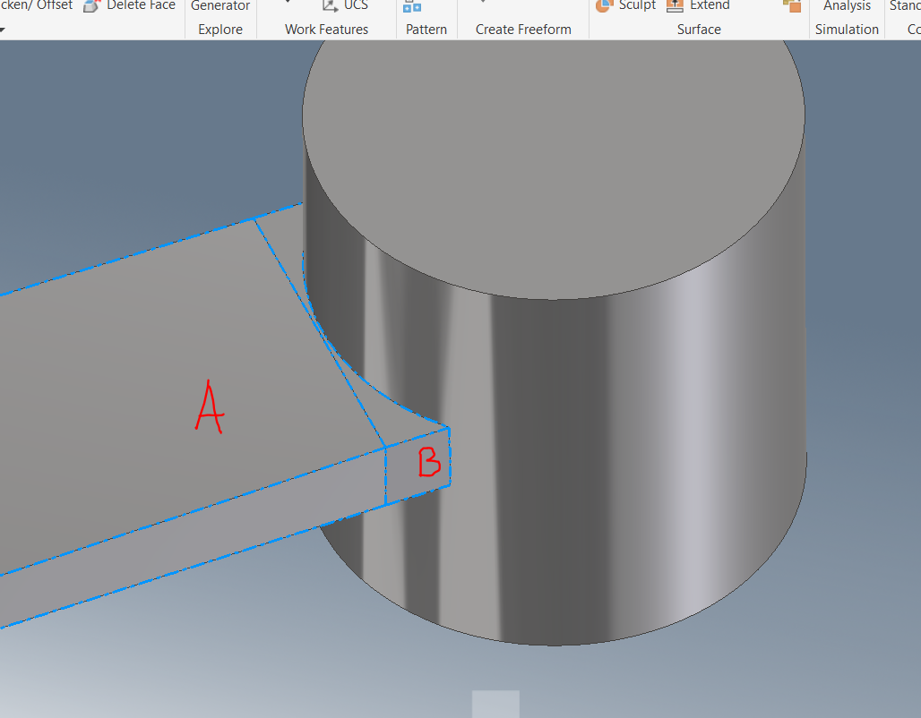921x718 pixels.
Task: Click the small gray square at bottom center
Action: [x=495, y=705]
